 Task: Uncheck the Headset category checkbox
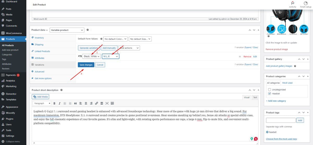point(269,94)
